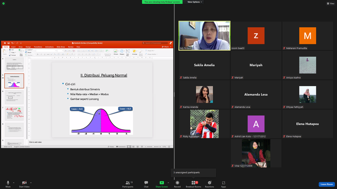Open Breakout Rooms
The image size is (337, 189).
[x=193, y=184]
